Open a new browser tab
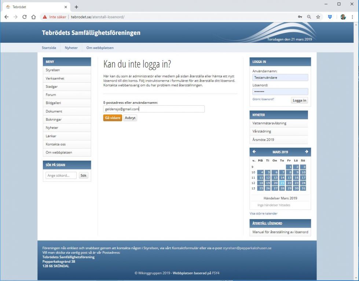 76,7
